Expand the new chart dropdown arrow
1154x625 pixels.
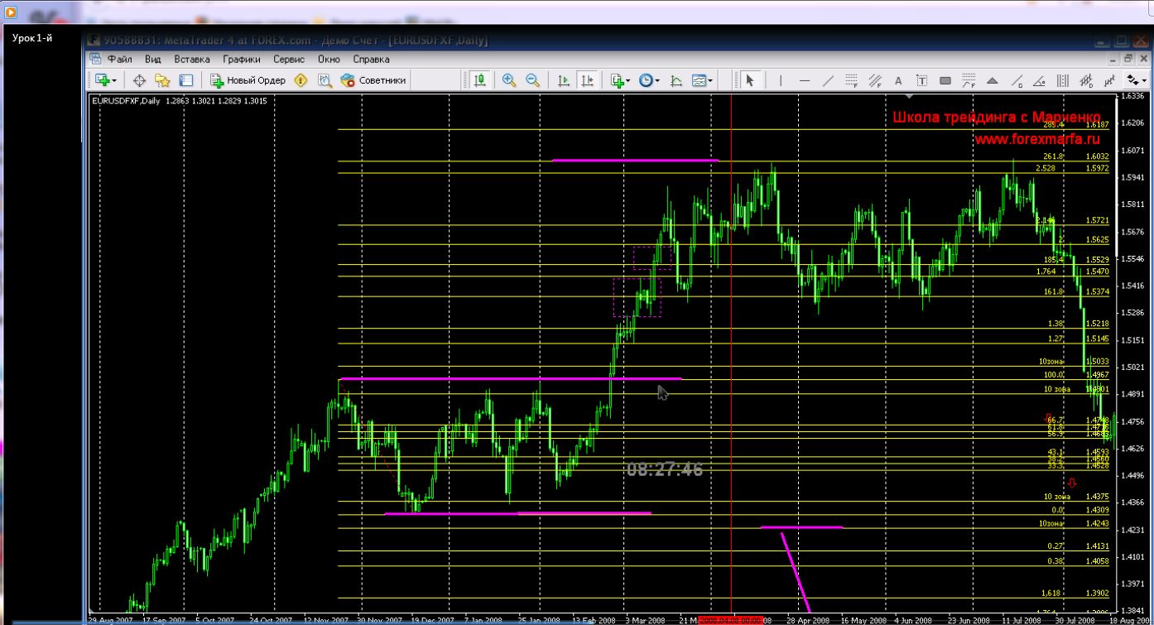[114, 81]
